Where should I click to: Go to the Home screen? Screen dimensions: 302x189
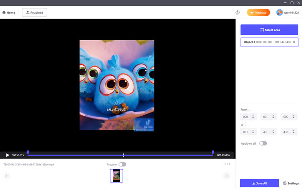9,13
